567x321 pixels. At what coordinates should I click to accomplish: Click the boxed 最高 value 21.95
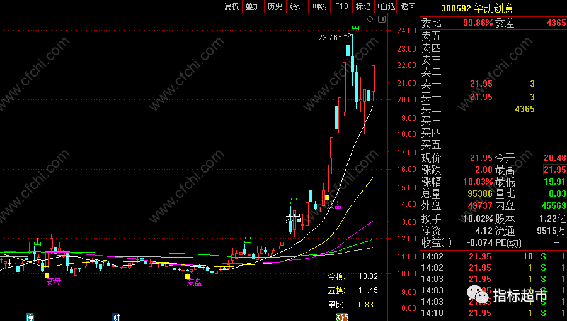555,170
